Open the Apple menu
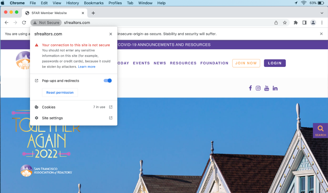 [3, 3]
